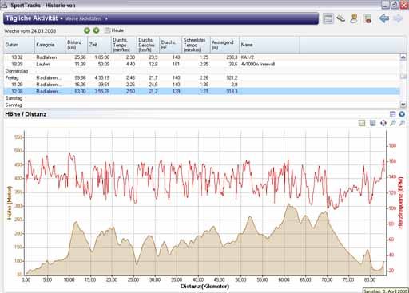
Task: Jump to previous week with first green arrow
Action: (x=87, y=30)
